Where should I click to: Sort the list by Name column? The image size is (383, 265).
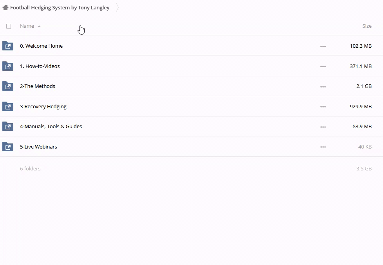click(x=27, y=26)
